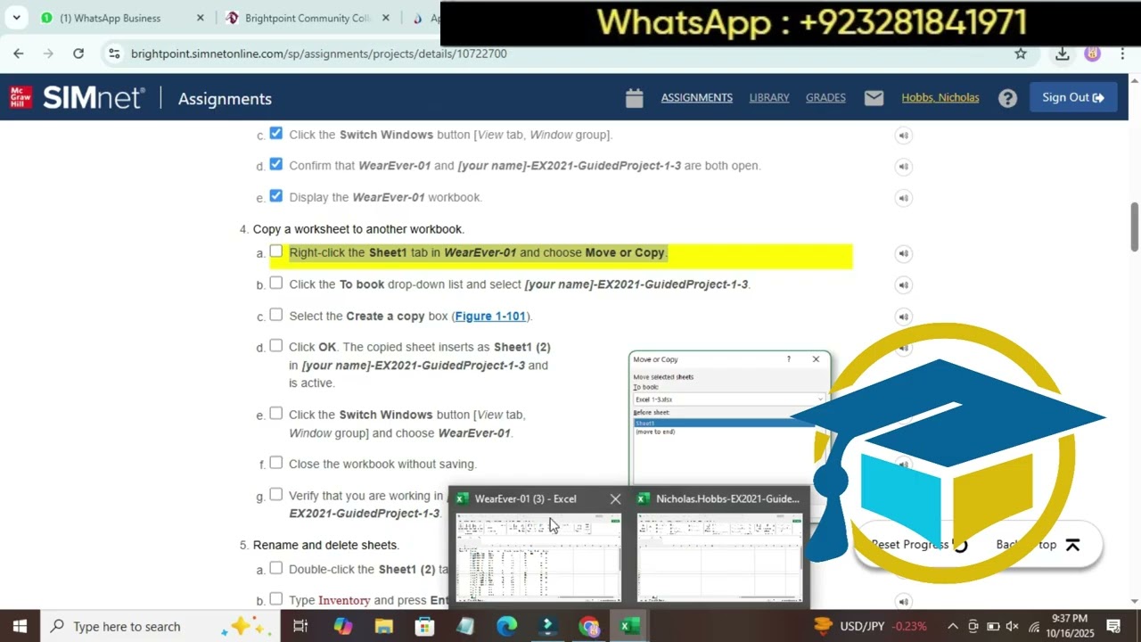The width and height of the screenshot is (1141, 642).
Task: Play audio for To book drop-down step
Action: pyautogui.click(x=903, y=285)
